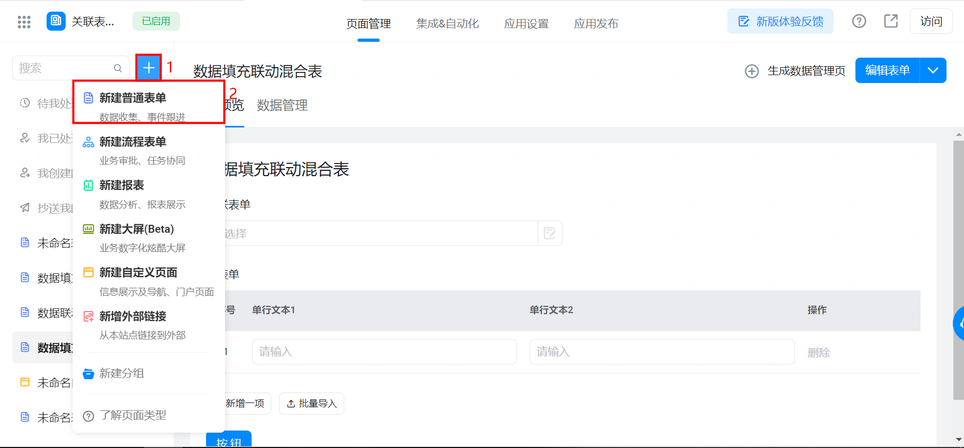The image size is (964, 448).
Task: Click edit icon in associated form field
Action: (x=550, y=233)
